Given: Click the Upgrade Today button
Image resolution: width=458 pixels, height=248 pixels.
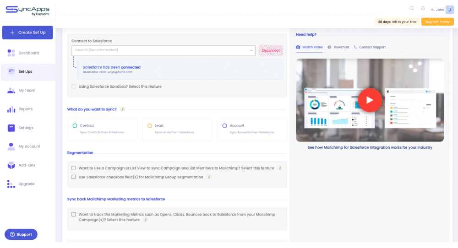Looking at the screenshot, I should coord(437,22).
